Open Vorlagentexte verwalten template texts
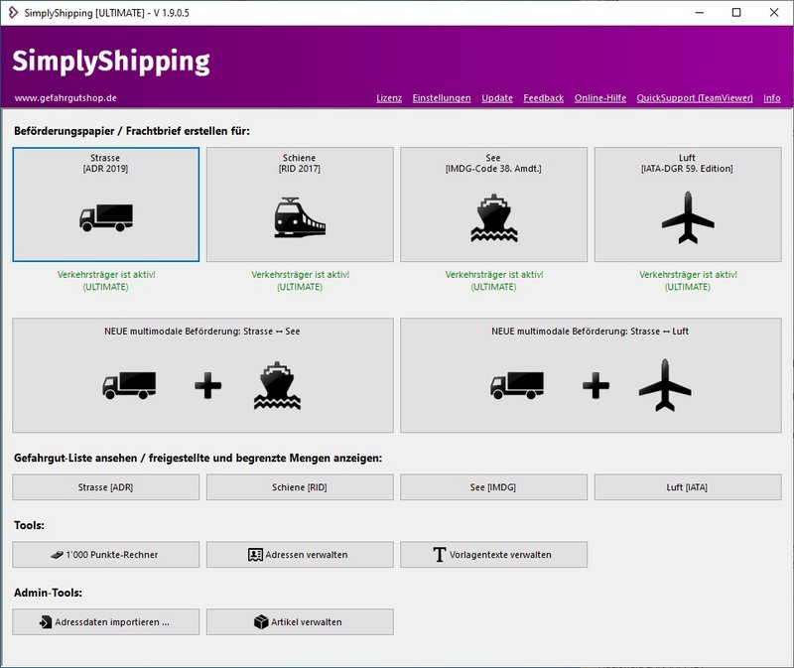This screenshot has height=668, width=794. click(x=493, y=554)
